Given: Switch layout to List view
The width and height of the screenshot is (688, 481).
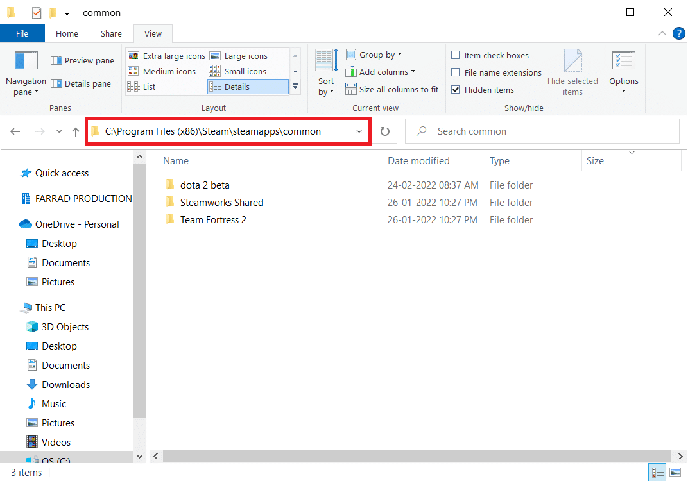Looking at the screenshot, I should coord(142,87).
